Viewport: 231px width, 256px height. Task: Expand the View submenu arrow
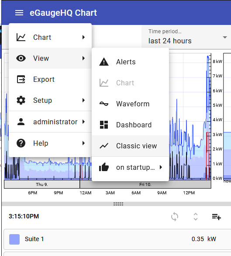pos(83,58)
